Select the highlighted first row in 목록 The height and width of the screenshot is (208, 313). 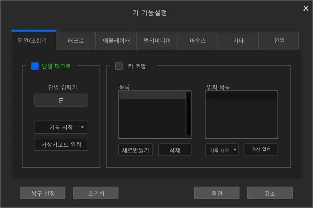152,95
